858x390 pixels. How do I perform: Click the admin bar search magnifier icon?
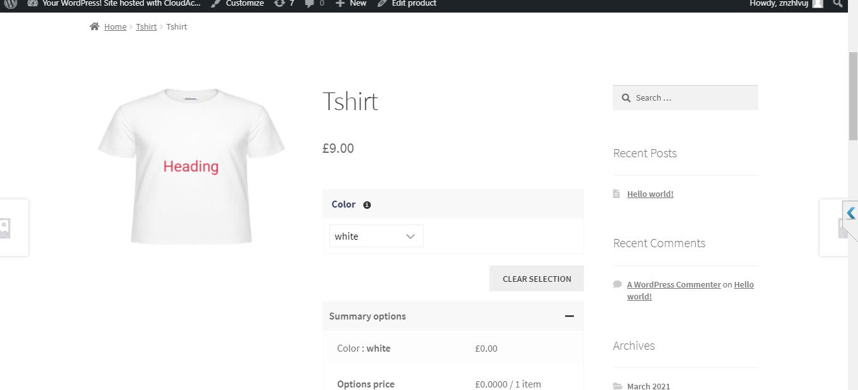[x=837, y=4]
